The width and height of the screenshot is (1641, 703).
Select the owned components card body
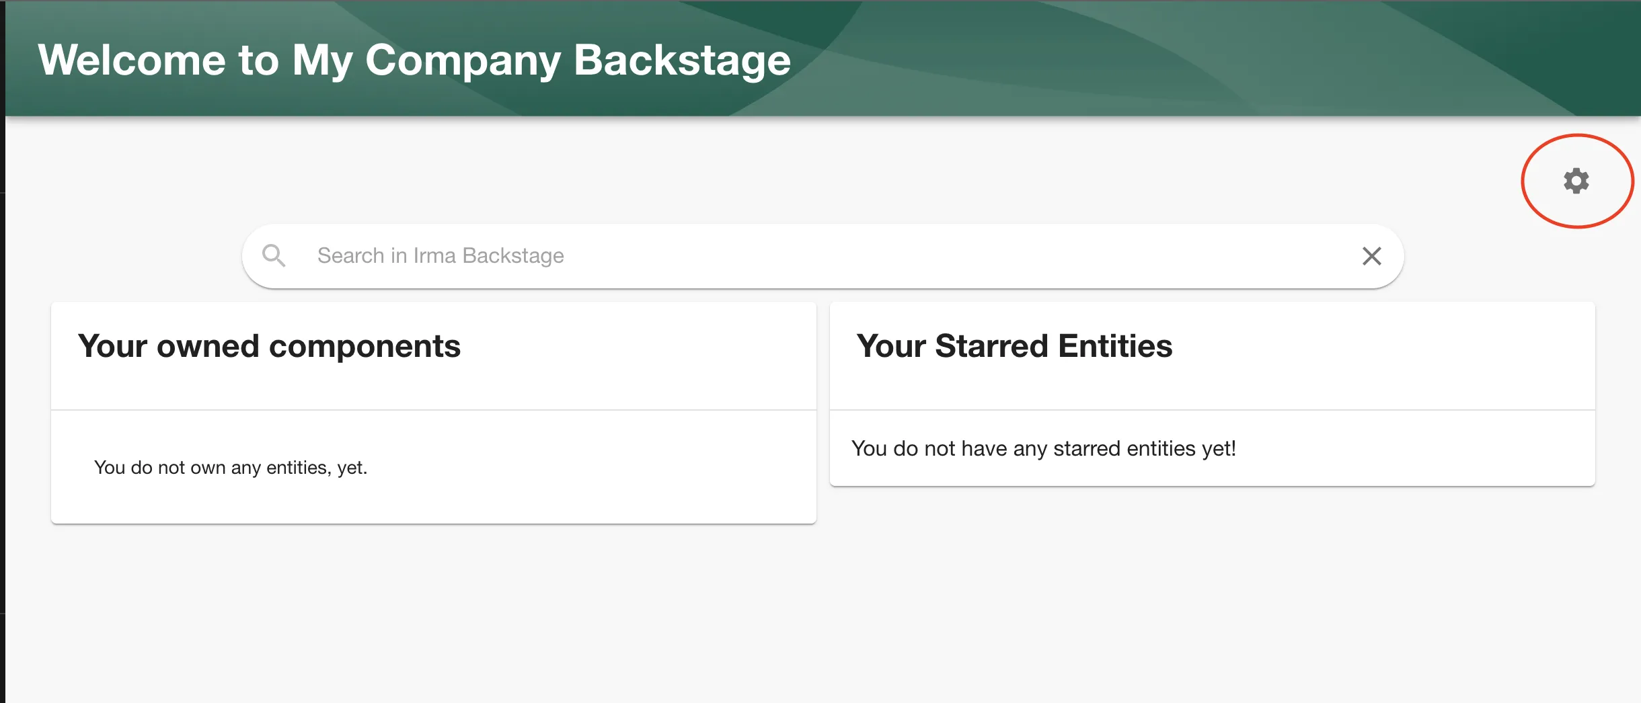click(x=434, y=466)
